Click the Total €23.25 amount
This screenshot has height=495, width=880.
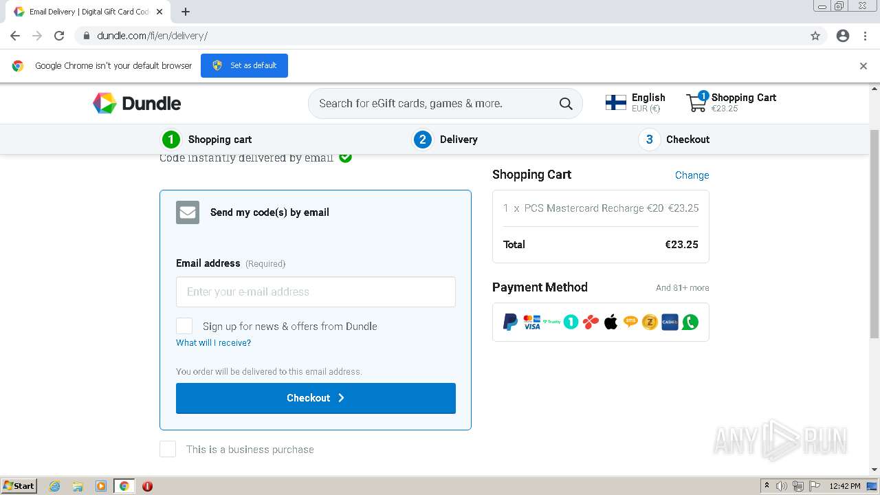tap(681, 245)
